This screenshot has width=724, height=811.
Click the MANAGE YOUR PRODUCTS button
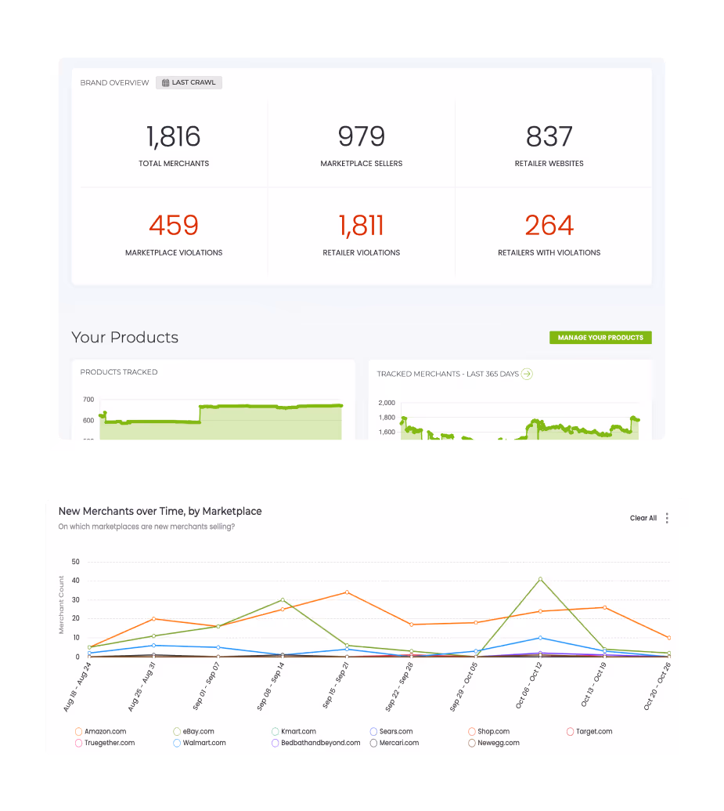pos(600,337)
